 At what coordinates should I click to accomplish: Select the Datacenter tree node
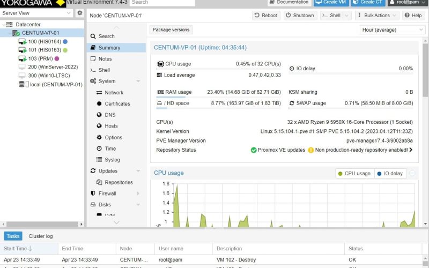(x=28, y=24)
